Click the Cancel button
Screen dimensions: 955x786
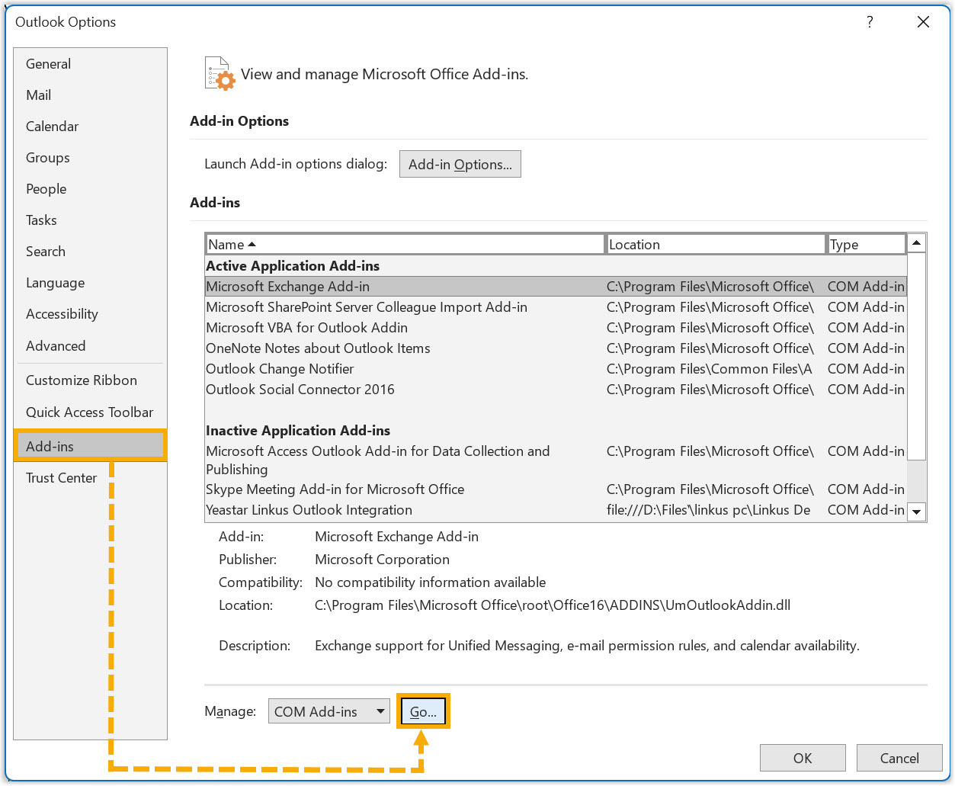[899, 758]
